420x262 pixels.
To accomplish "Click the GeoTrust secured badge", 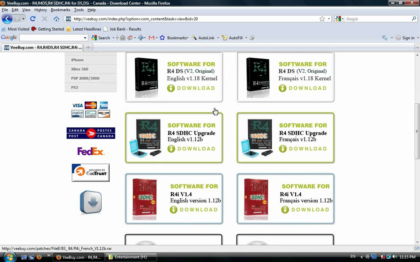I will pyautogui.click(x=90, y=173).
